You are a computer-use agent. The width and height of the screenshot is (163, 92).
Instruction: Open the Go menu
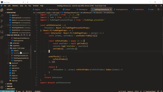[x=26, y=6]
